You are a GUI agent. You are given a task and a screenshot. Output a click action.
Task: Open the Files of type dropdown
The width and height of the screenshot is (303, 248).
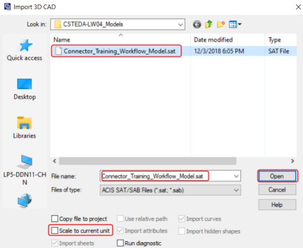tap(170, 190)
